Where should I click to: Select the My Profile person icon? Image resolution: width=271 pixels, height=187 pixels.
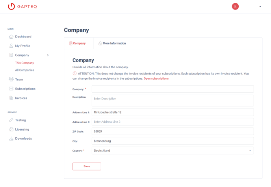coord(11,46)
